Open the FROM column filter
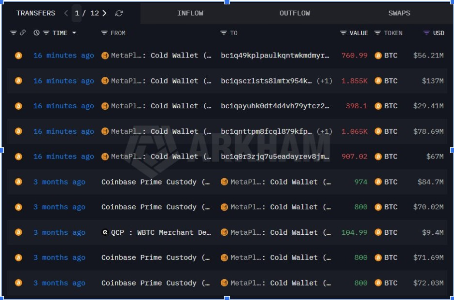 click(x=104, y=33)
